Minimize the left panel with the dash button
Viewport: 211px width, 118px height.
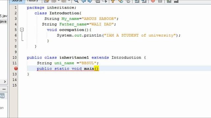(4, 89)
